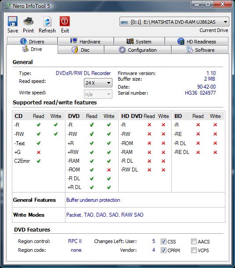This screenshot has width=235, height=268.
Task: Open the Read speed 24 X dropdown
Action: (x=98, y=83)
